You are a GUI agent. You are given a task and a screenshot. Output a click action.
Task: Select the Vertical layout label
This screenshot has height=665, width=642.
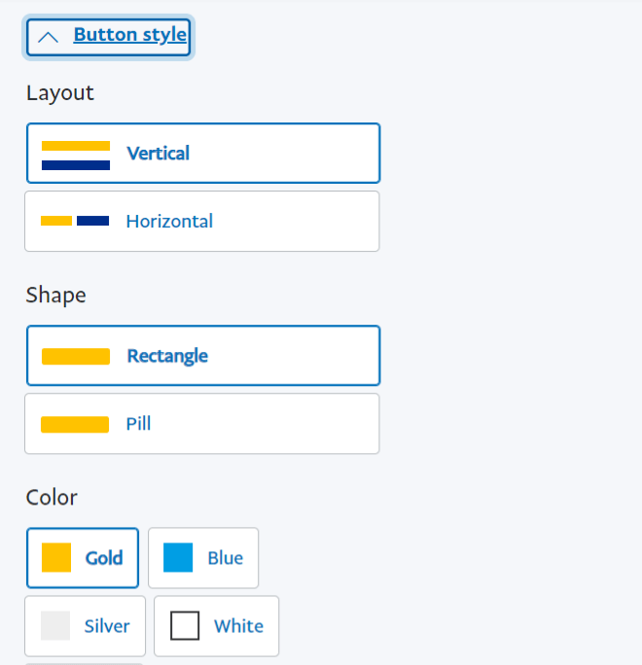pyautogui.click(x=158, y=153)
